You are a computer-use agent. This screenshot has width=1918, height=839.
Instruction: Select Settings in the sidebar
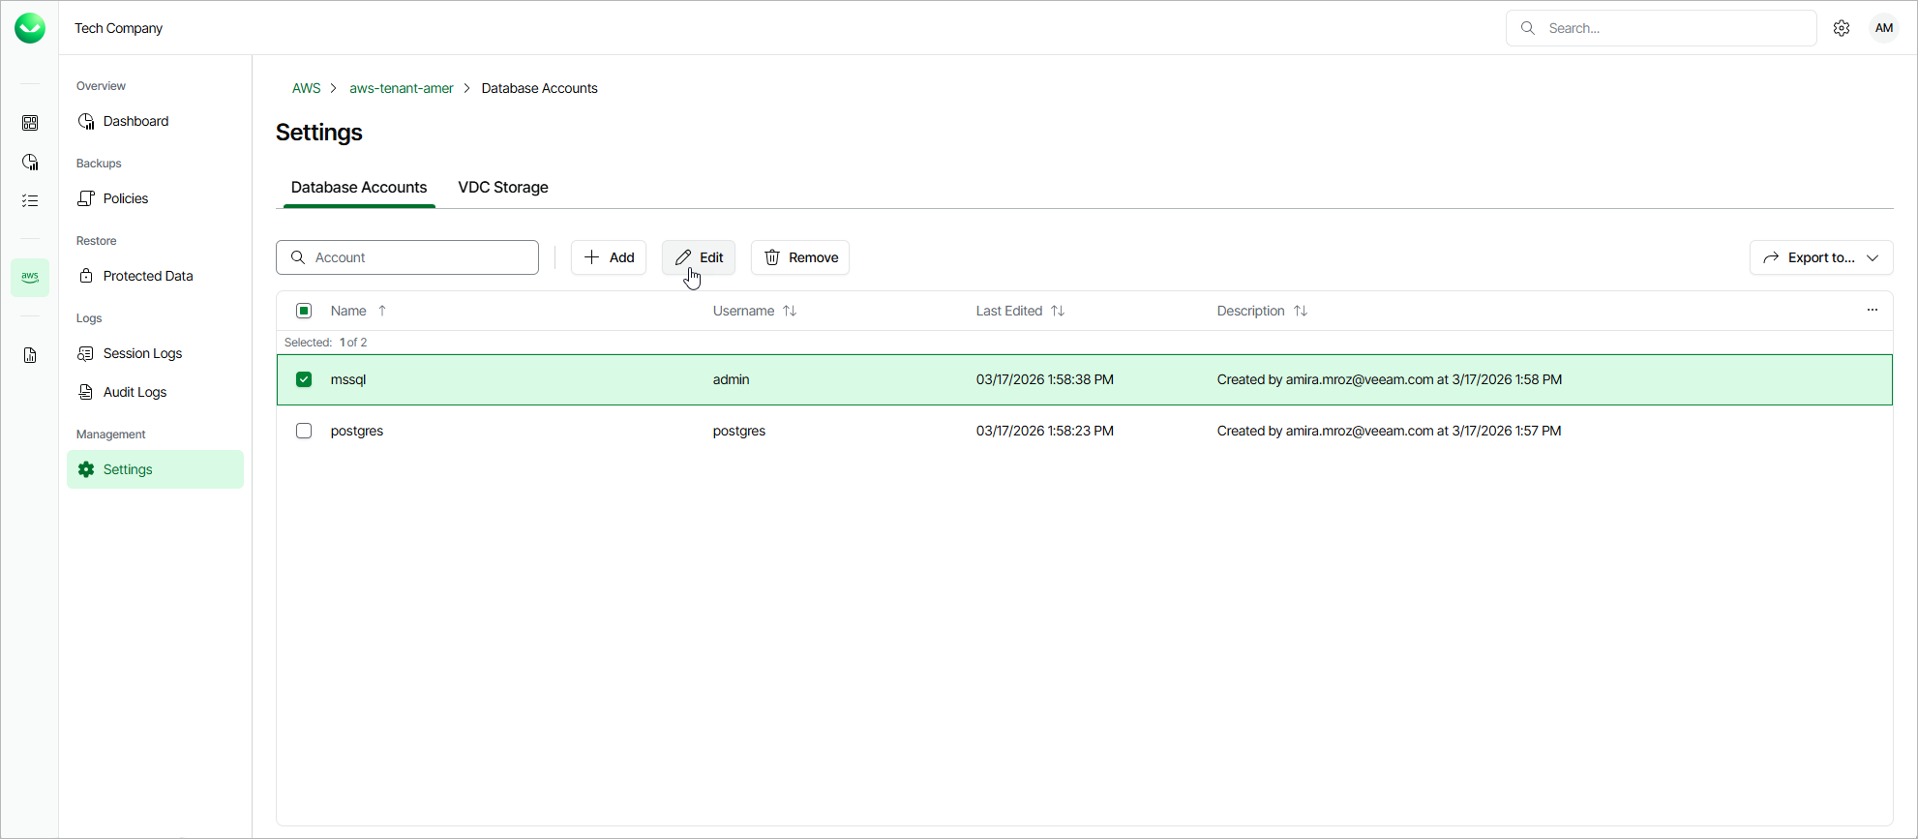click(155, 469)
